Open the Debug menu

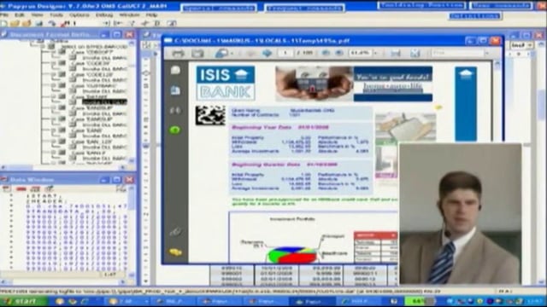pos(104,15)
